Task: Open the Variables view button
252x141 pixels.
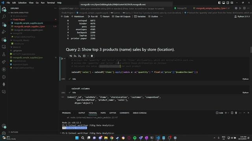Action: 140,16
